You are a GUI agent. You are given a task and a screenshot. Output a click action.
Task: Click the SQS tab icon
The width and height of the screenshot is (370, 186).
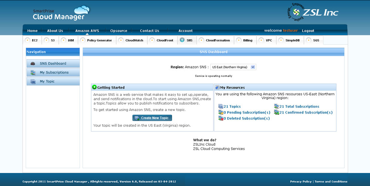309,40
